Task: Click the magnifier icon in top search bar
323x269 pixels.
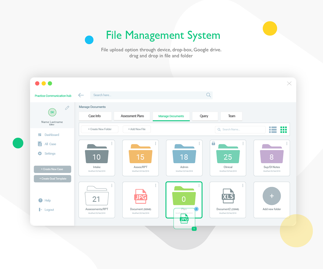Action: tap(208, 95)
